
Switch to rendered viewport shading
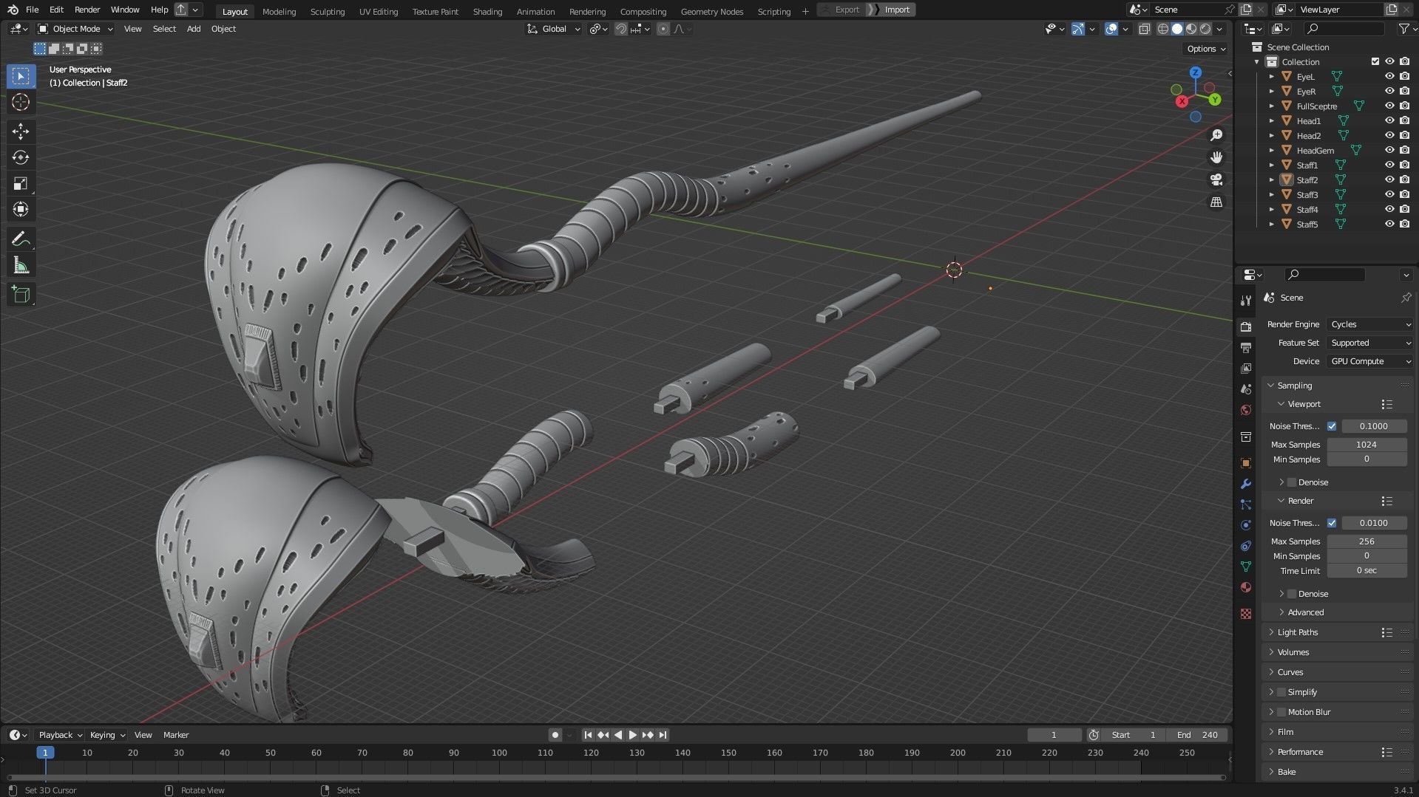pos(1205,29)
